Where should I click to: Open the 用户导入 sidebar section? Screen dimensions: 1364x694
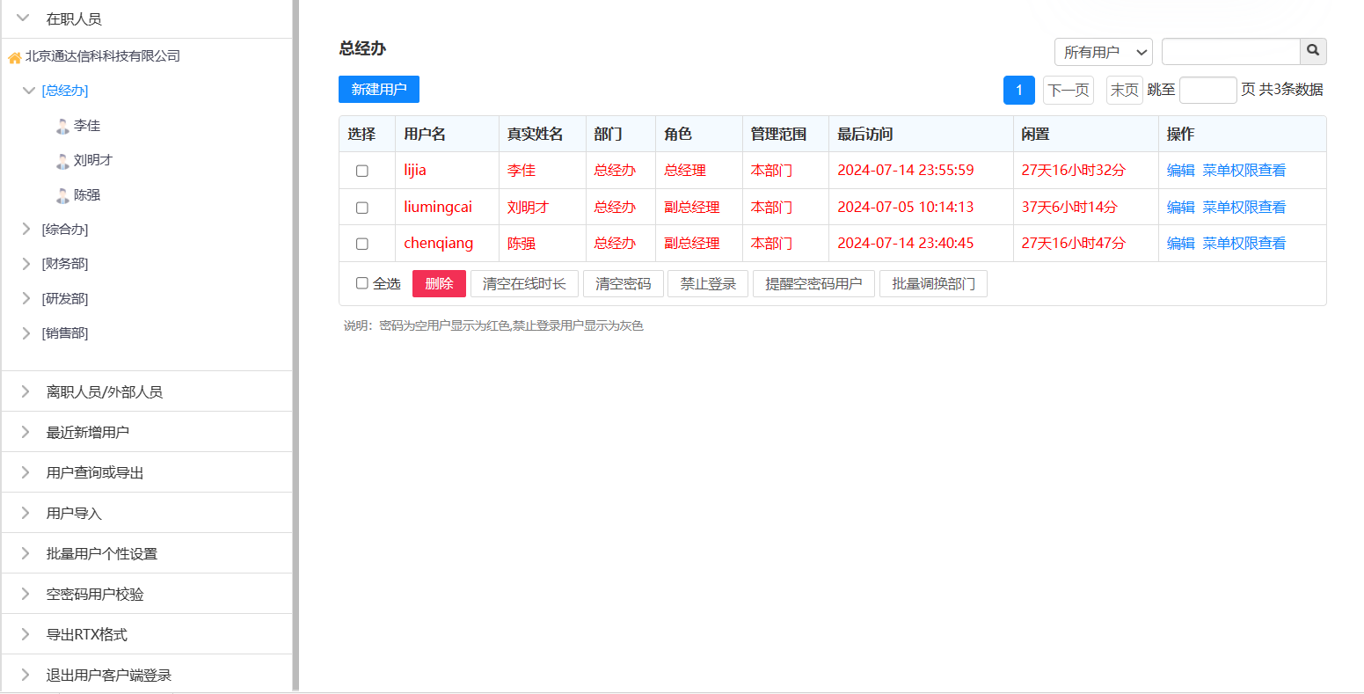(74, 513)
